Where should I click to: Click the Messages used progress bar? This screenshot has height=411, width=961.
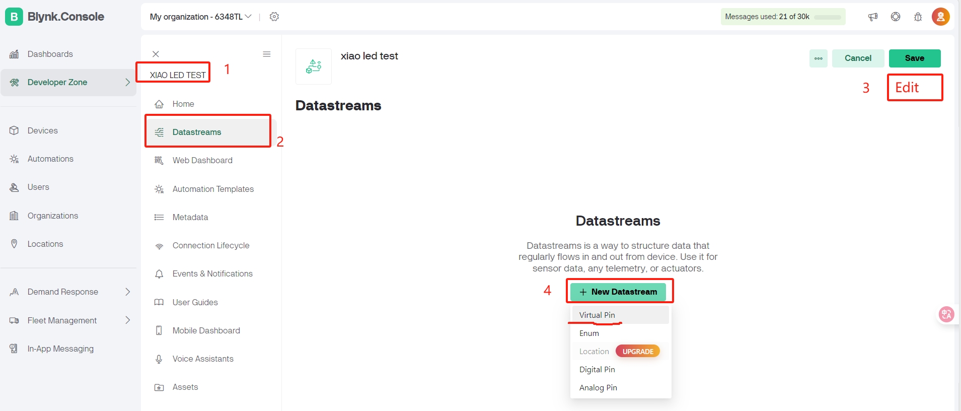(828, 17)
